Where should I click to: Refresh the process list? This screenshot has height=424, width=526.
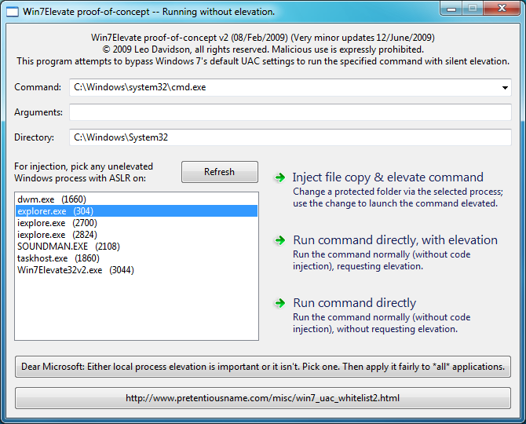coord(220,172)
